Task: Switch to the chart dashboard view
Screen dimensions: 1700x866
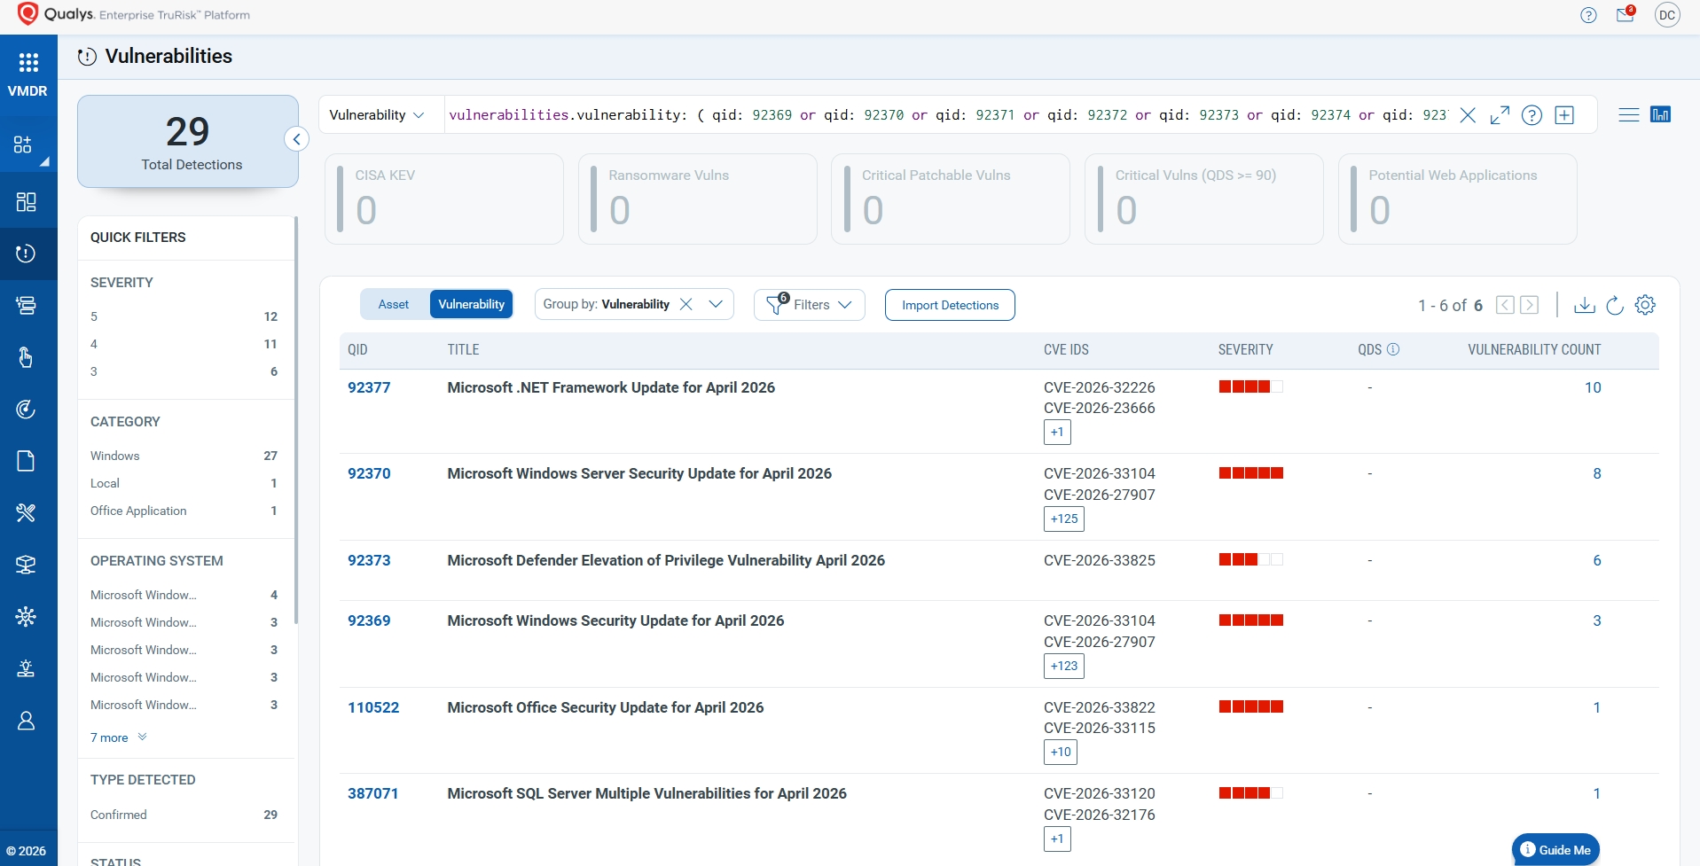Action: click(1660, 114)
